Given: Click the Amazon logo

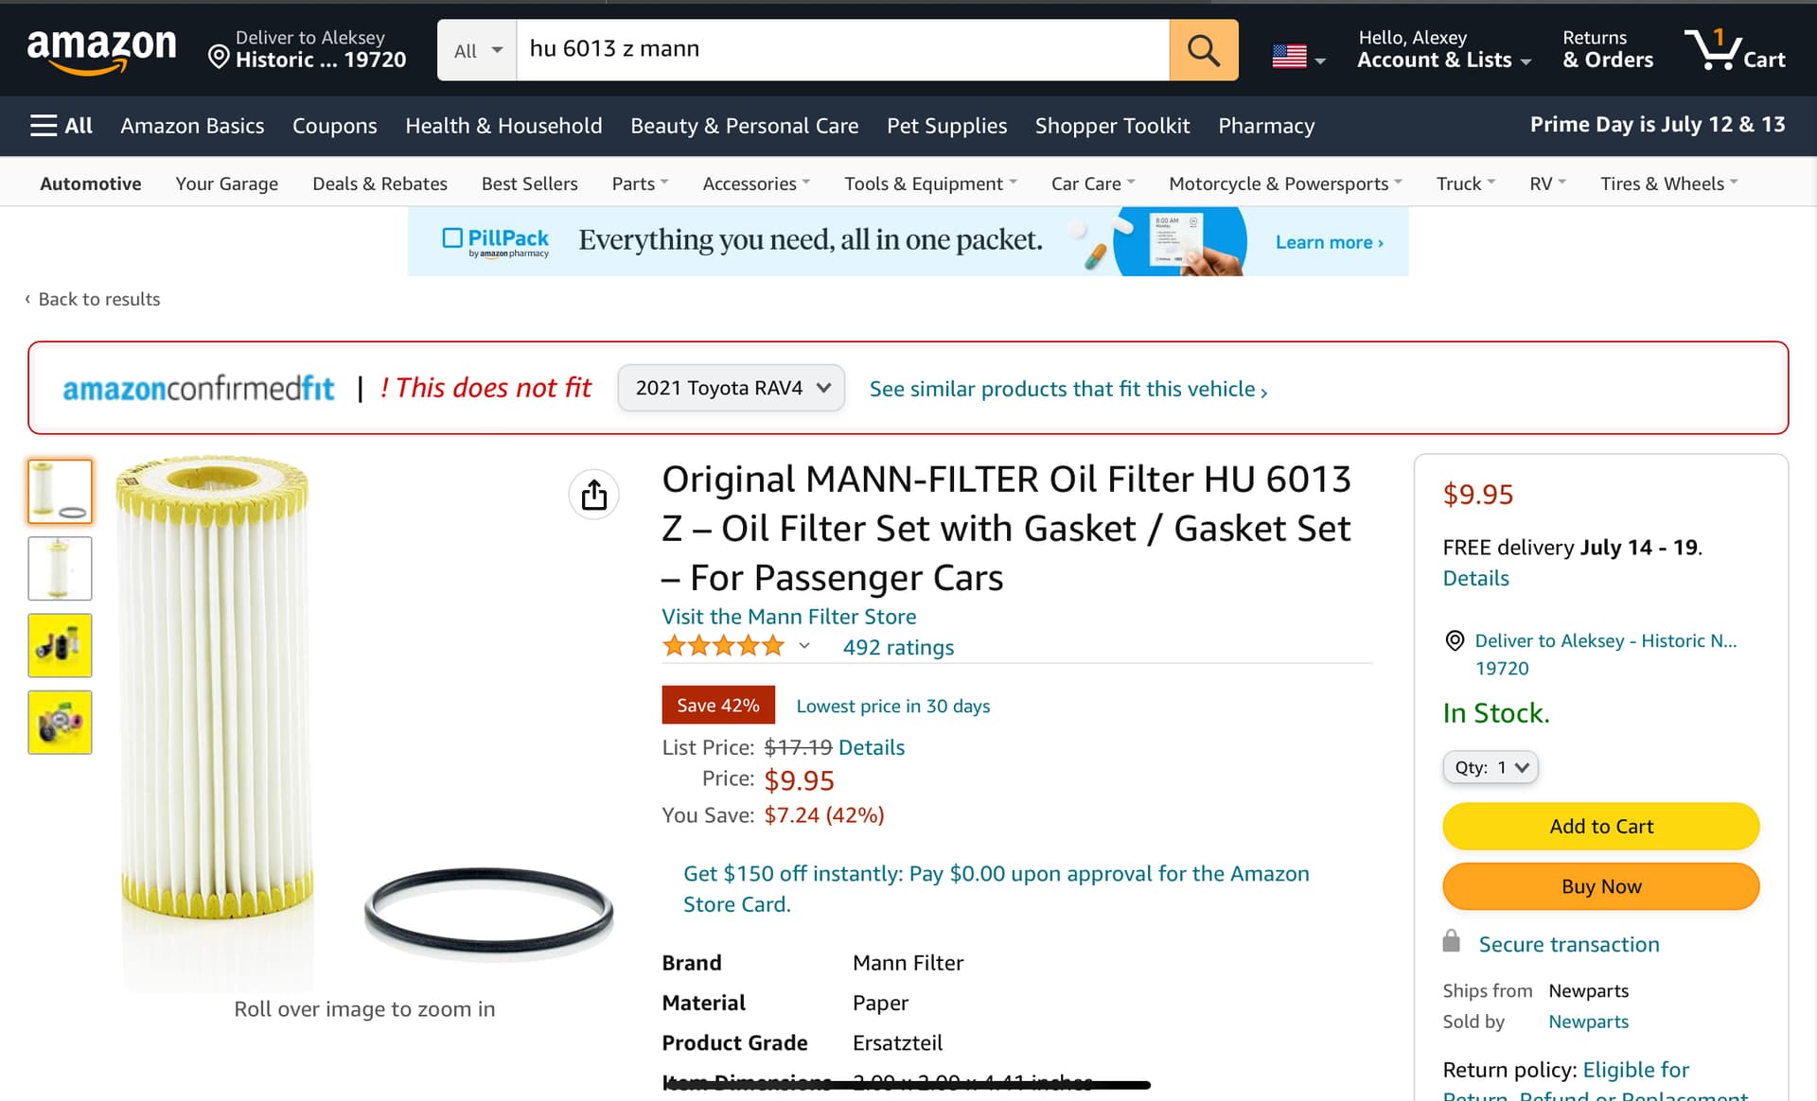Looking at the screenshot, I should click(101, 49).
